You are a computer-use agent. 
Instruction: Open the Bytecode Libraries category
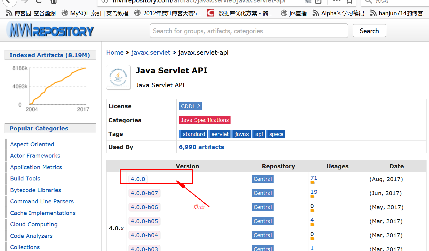(35, 190)
